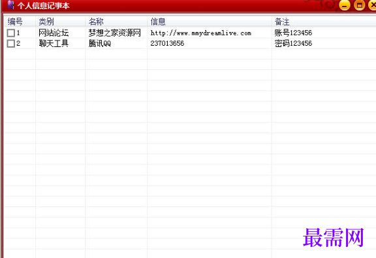This screenshot has width=376, height=258.
Task: Click the 个人信息记事本 window title
Action: pyautogui.click(x=43, y=5)
